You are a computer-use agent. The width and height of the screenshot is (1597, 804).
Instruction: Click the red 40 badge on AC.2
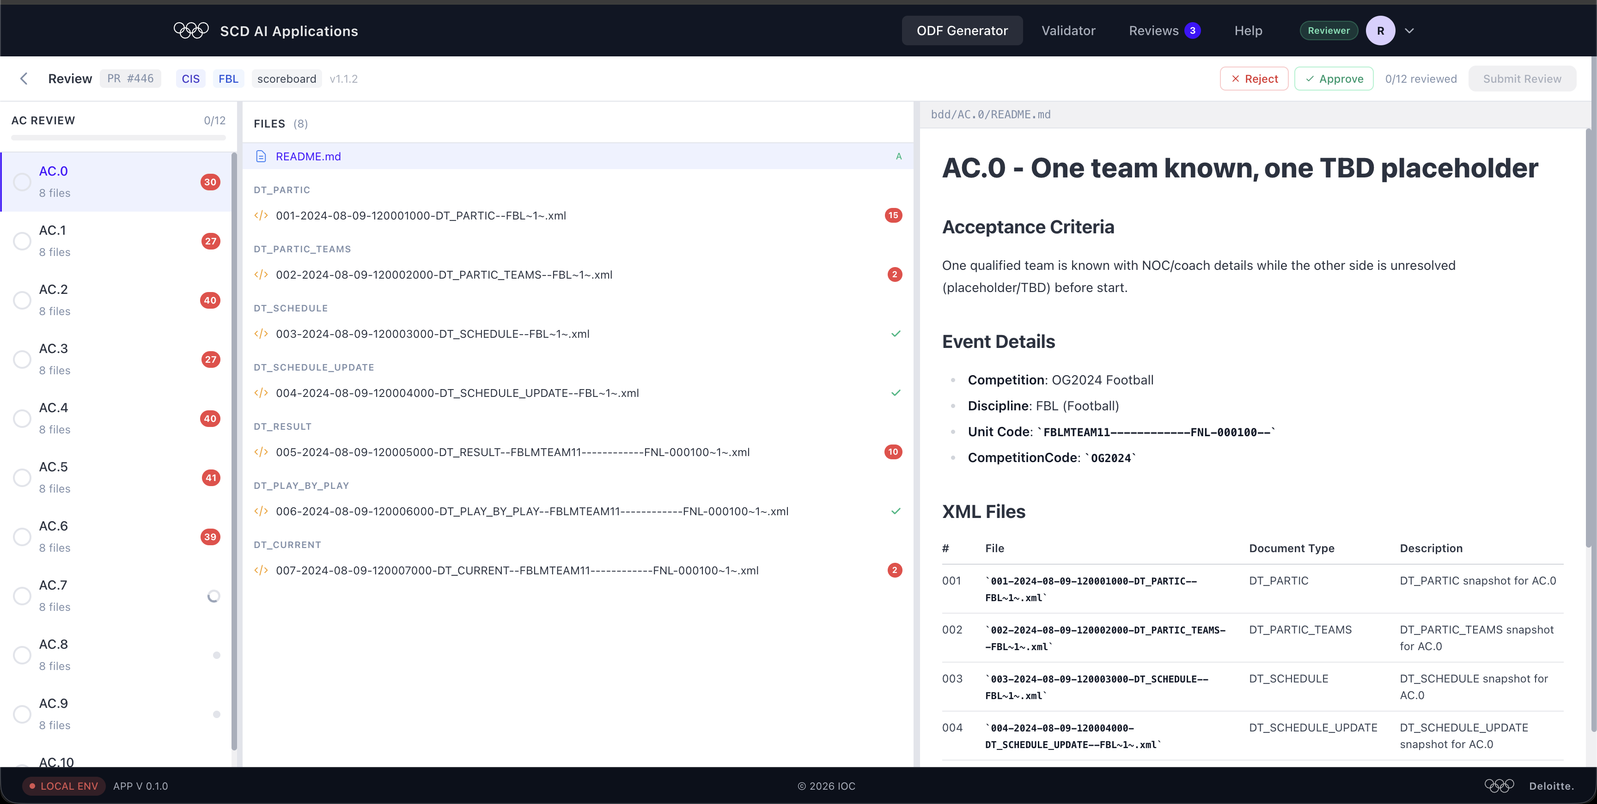(x=210, y=300)
